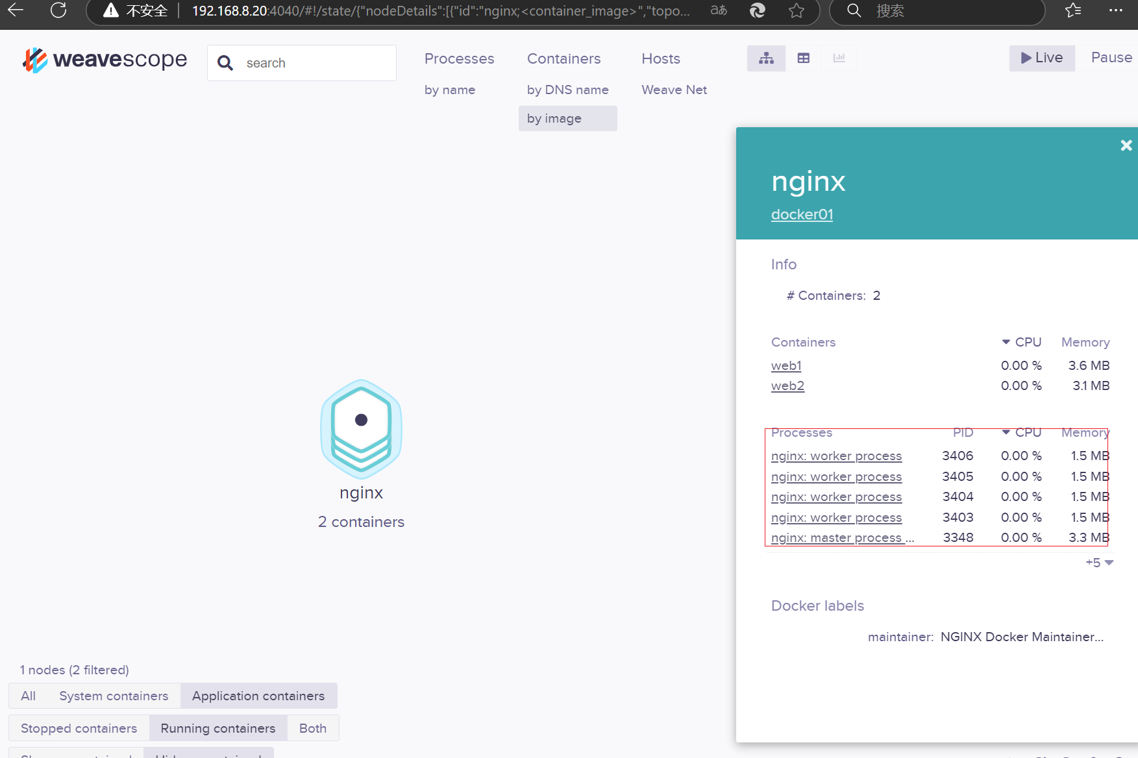This screenshot has height=758, width=1138.
Task: Open the Processes topology
Action: pos(459,58)
